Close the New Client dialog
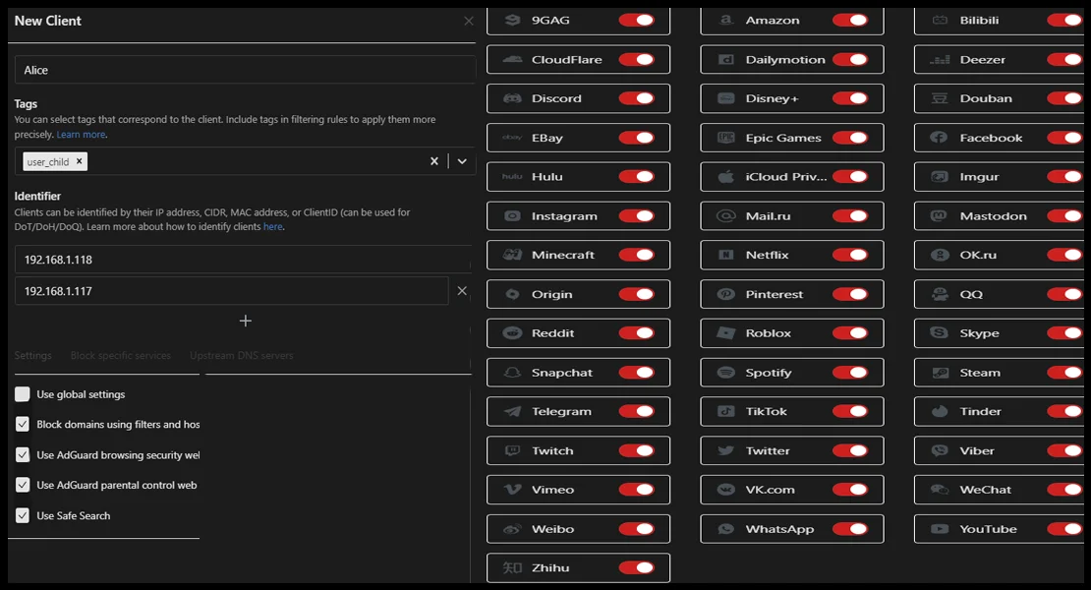Image resolution: width=1091 pixels, height=590 pixels. [468, 21]
